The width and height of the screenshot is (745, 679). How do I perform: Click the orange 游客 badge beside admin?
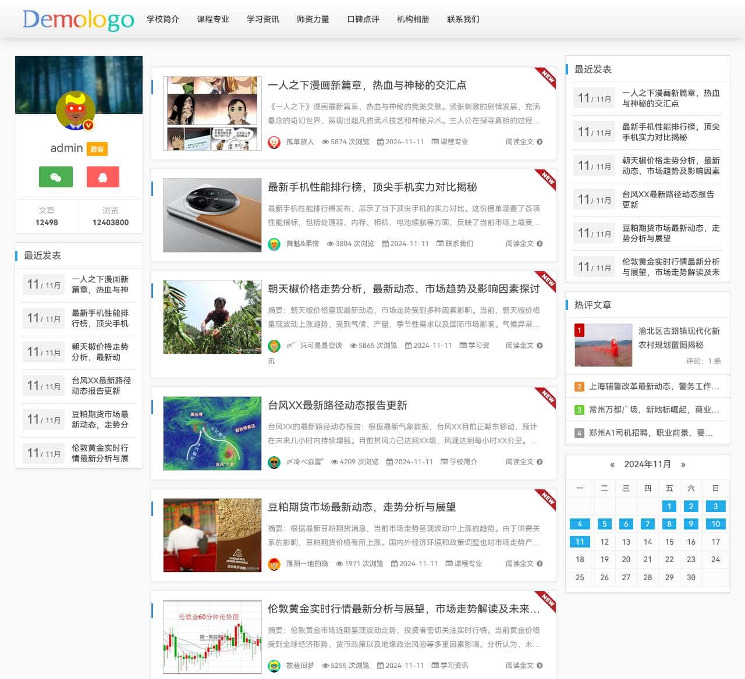coord(97,149)
